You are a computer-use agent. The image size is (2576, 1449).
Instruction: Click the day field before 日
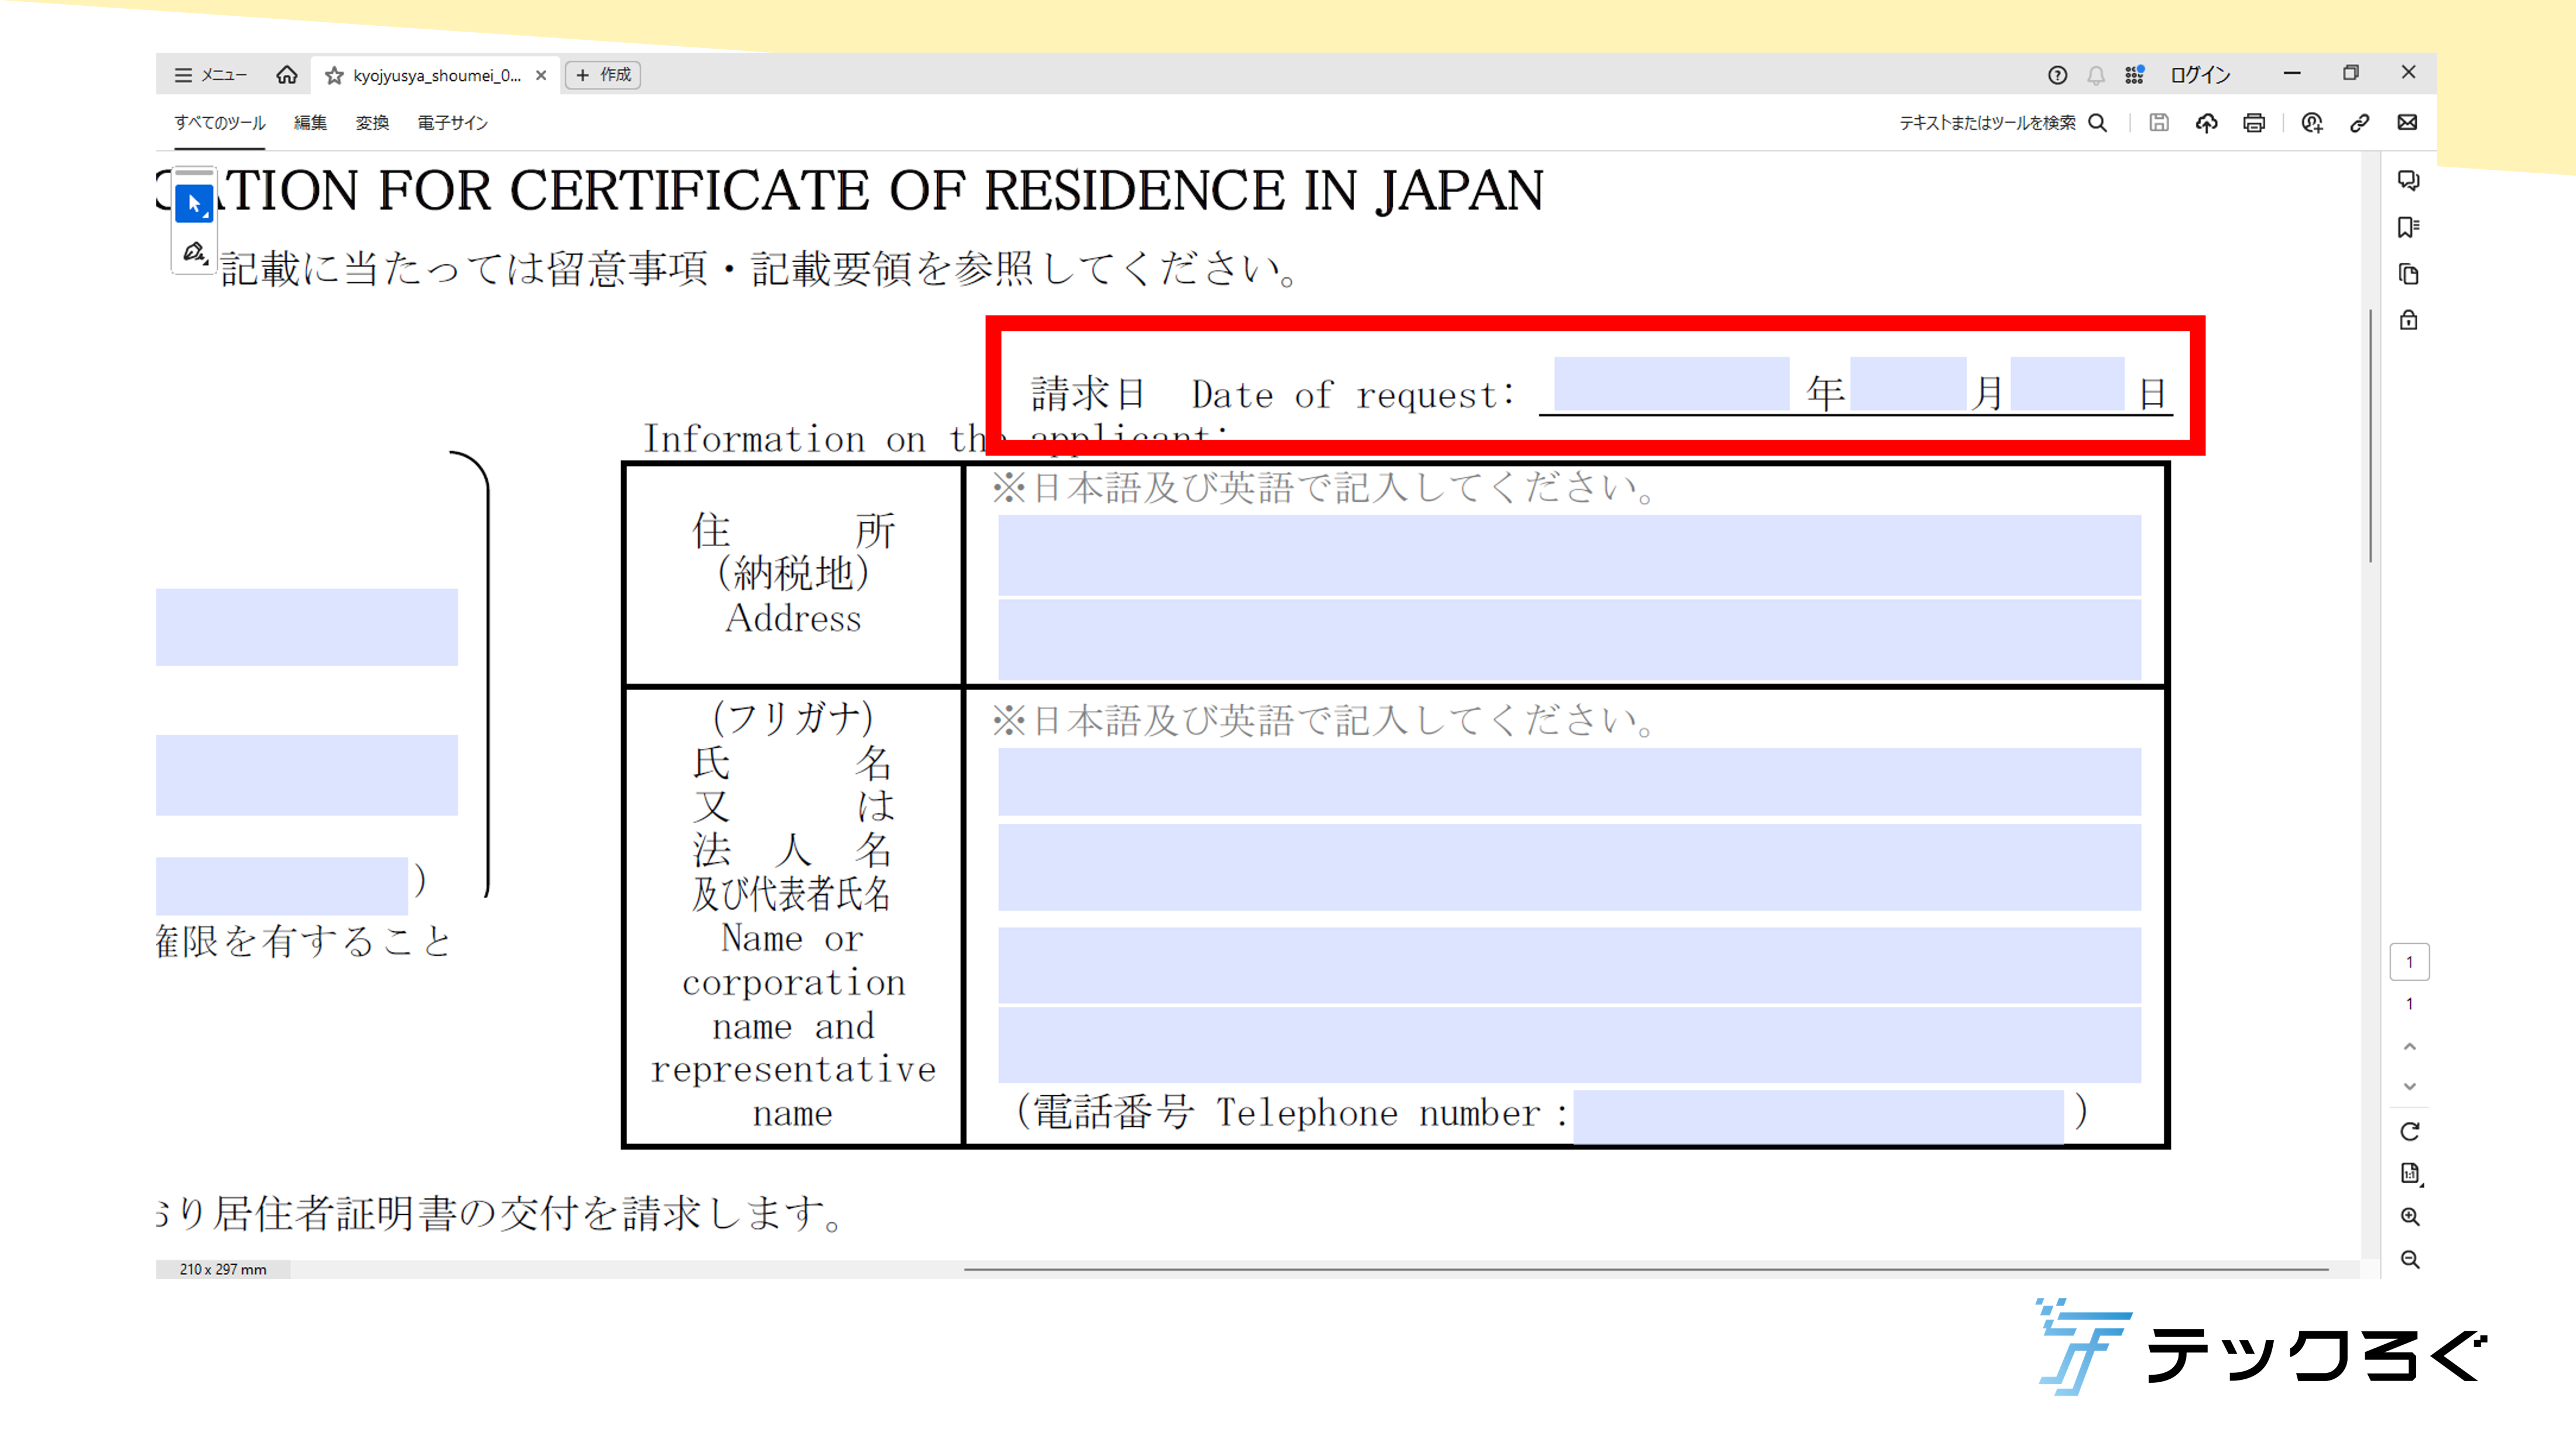(2067, 384)
